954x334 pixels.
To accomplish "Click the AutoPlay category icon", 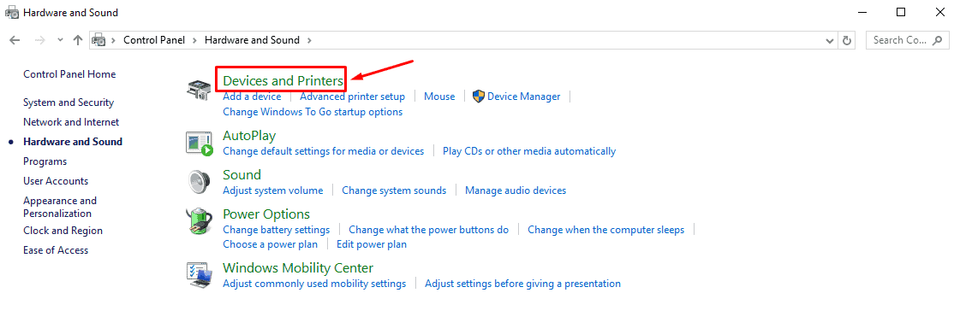I will coord(200,144).
